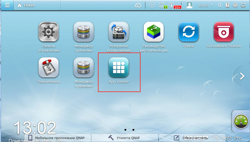The height and width of the screenshot is (142, 250).
Task: Open the search magnifier icon
Action: coord(220,5)
